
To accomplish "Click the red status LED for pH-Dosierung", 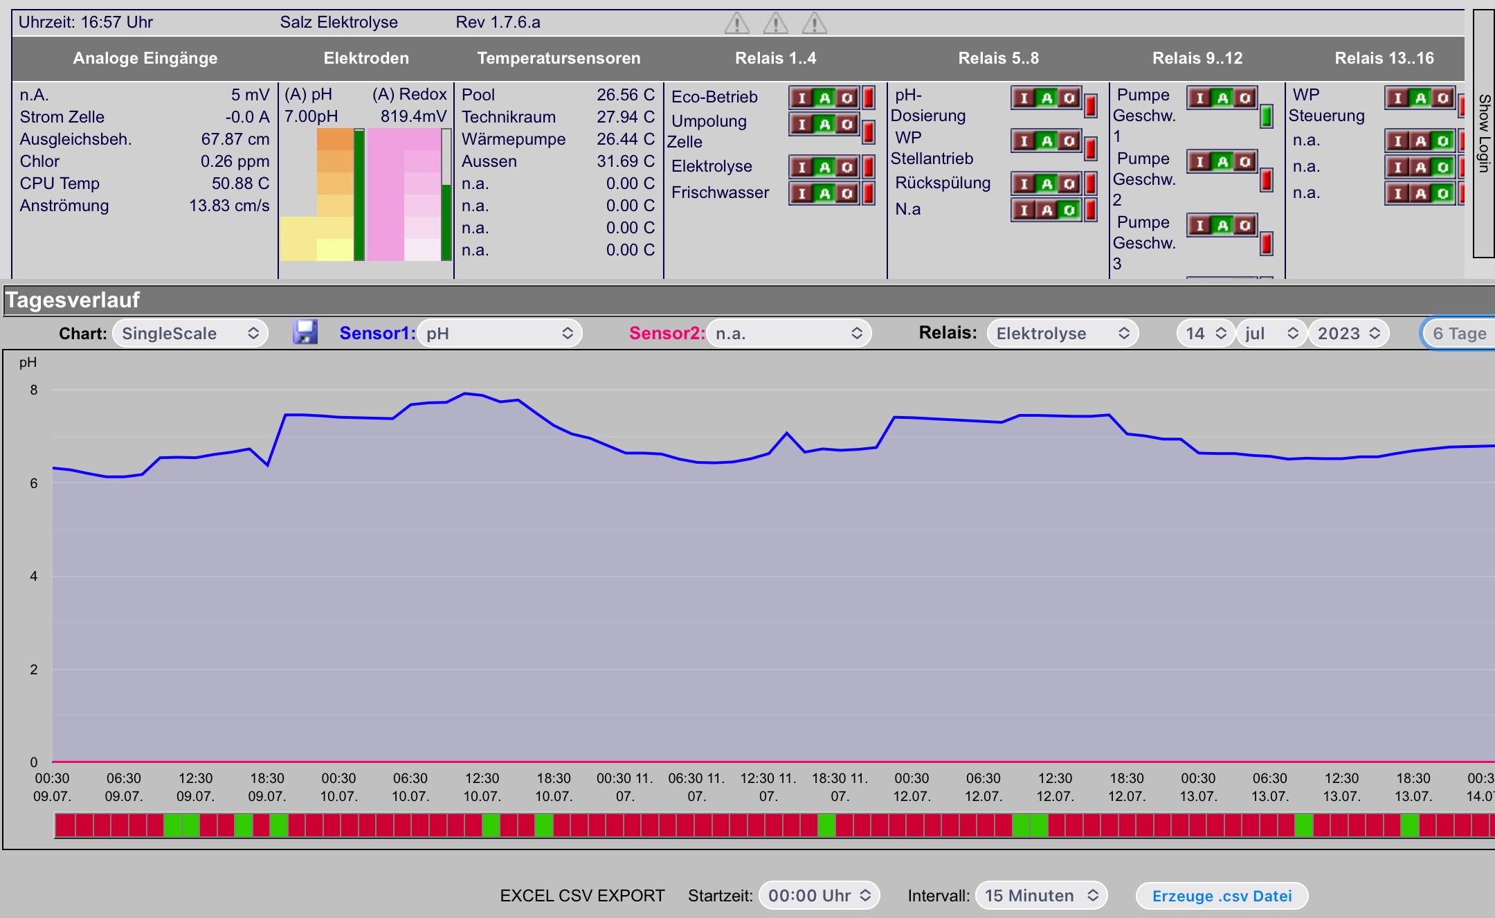I will (1091, 105).
